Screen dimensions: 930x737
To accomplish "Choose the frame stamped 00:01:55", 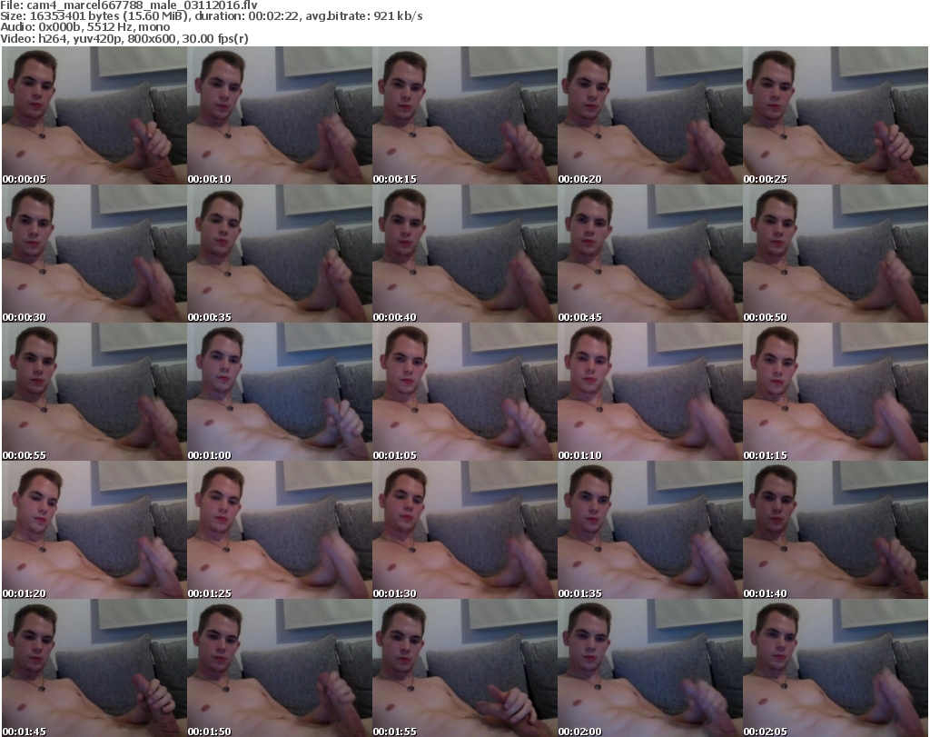I will tap(464, 668).
